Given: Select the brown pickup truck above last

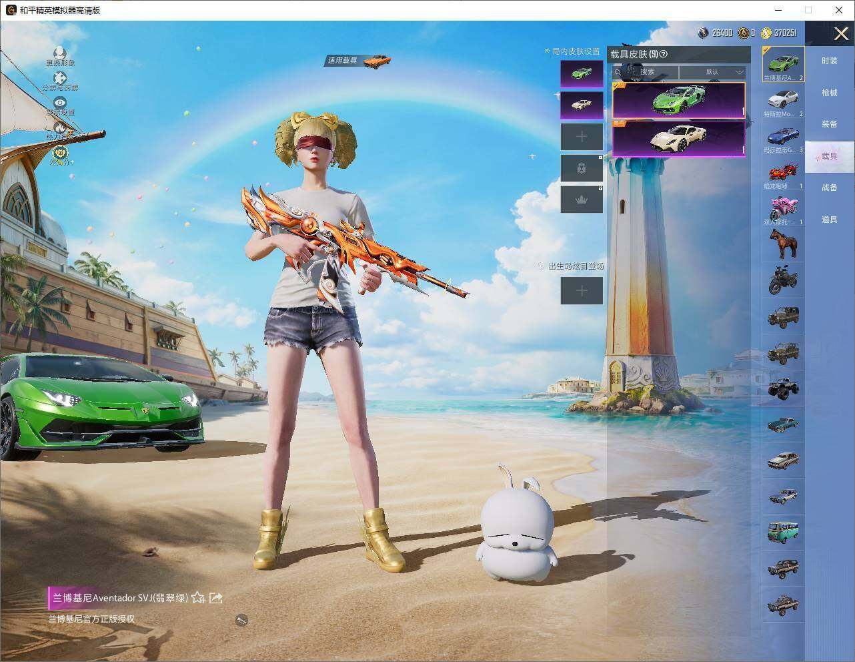Looking at the screenshot, I should [783, 568].
